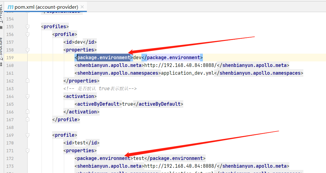Collapse the properties fold marker at line 158
The width and height of the screenshot is (326, 173).
tap(27, 50)
